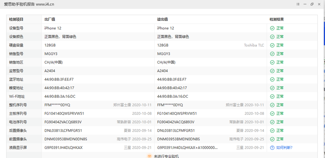Click factory 郑州富士康 2020-10-11 note
The height and width of the screenshot is (158, 325).
(x=133, y=105)
